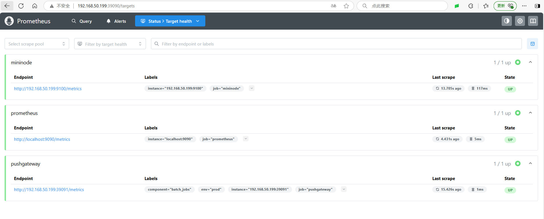Collapse all scrape pools toggle button

pos(532,44)
